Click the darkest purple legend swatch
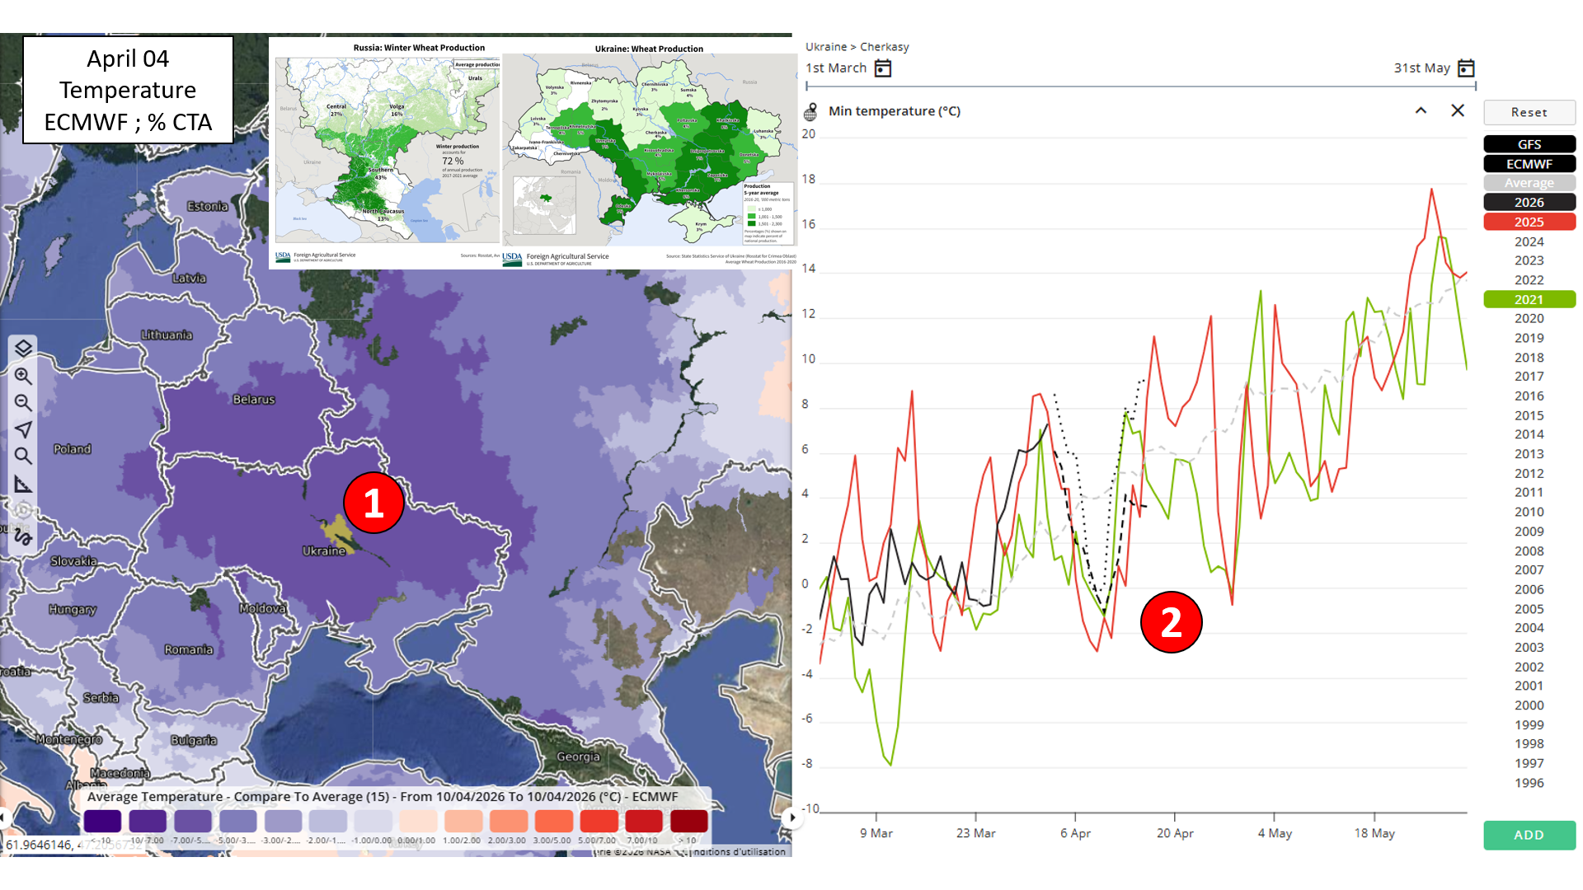 [x=102, y=821]
